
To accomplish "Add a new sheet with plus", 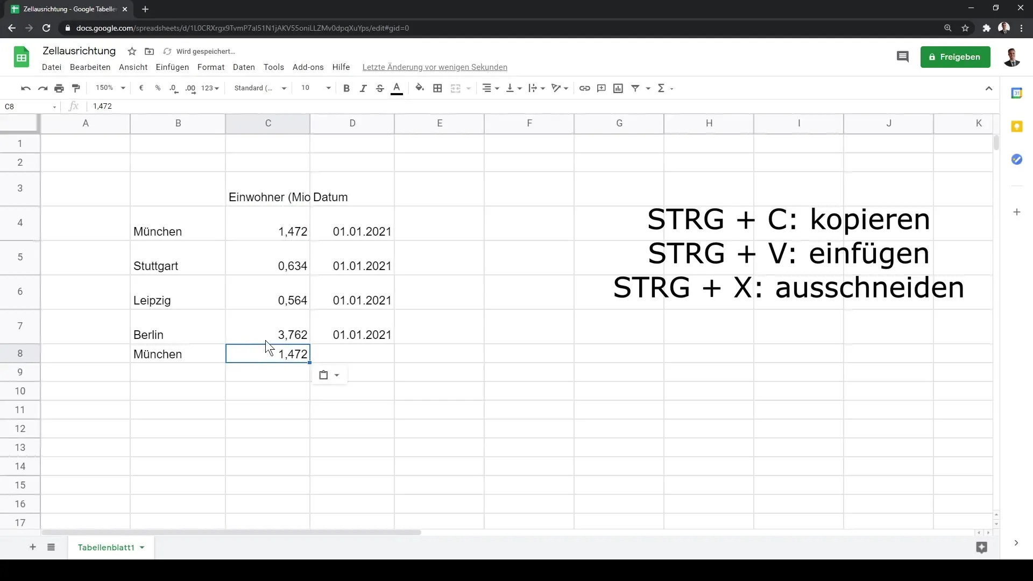I will click(33, 547).
